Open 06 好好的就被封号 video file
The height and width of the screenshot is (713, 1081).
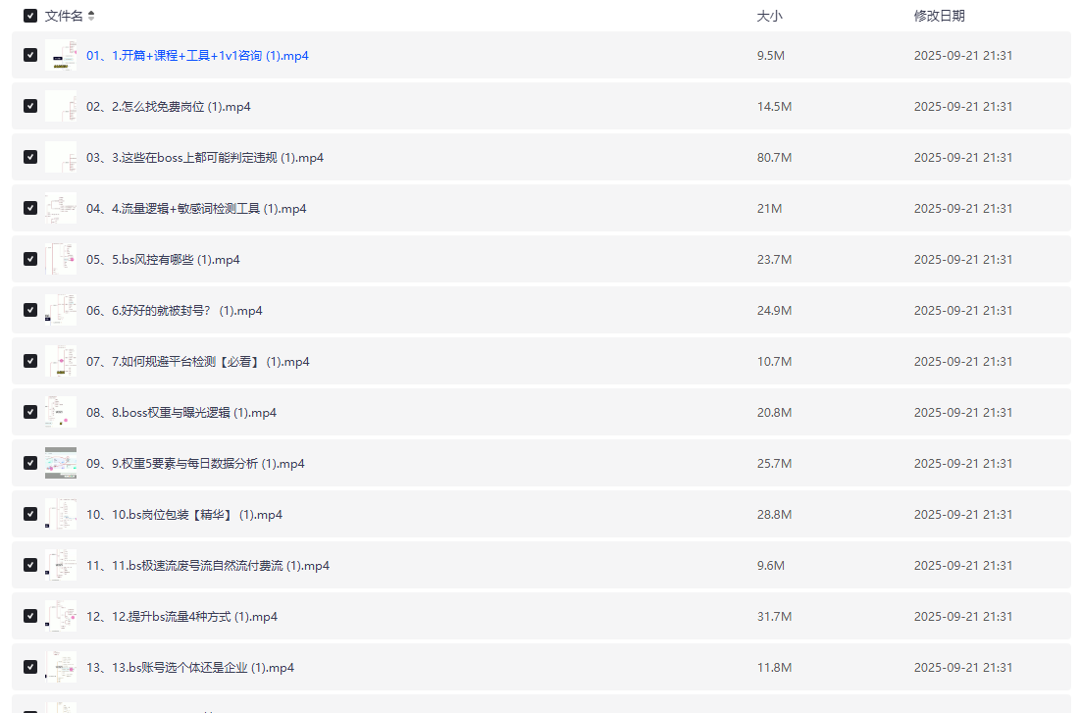click(x=174, y=311)
